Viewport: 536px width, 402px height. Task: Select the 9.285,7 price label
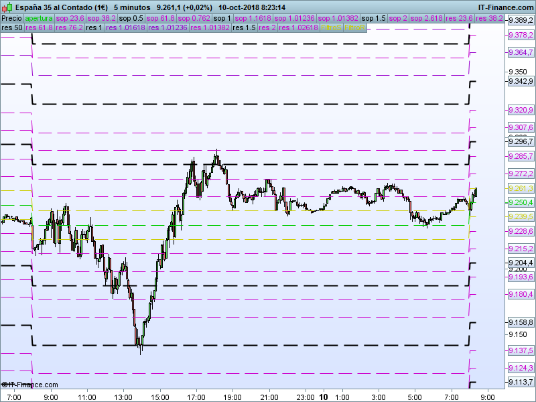[521, 156]
